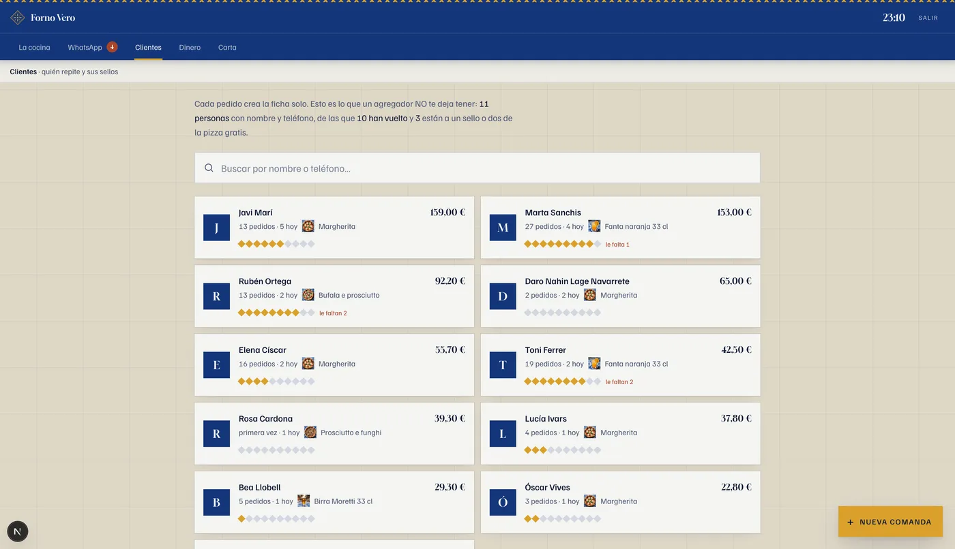The image size is (955, 549).
Task: Click Javi Marí's Margherita pizza thumbnail
Action: coord(308,226)
